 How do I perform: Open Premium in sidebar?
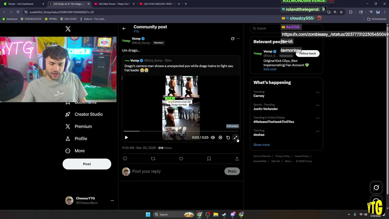[x=79, y=127]
